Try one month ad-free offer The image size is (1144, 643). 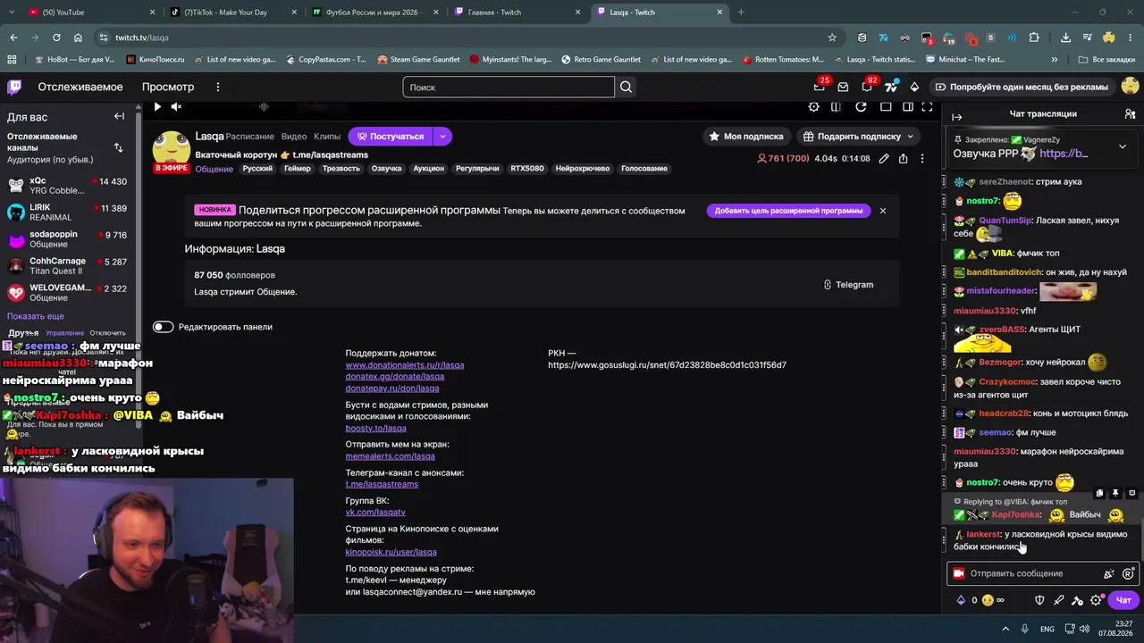pos(1021,87)
